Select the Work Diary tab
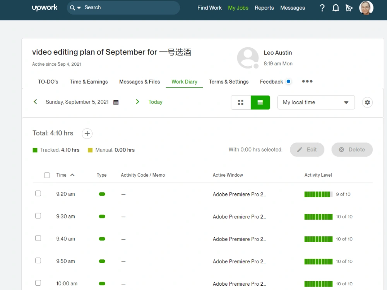The height and width of the screenshot is (290, 387). coord(184,82)
